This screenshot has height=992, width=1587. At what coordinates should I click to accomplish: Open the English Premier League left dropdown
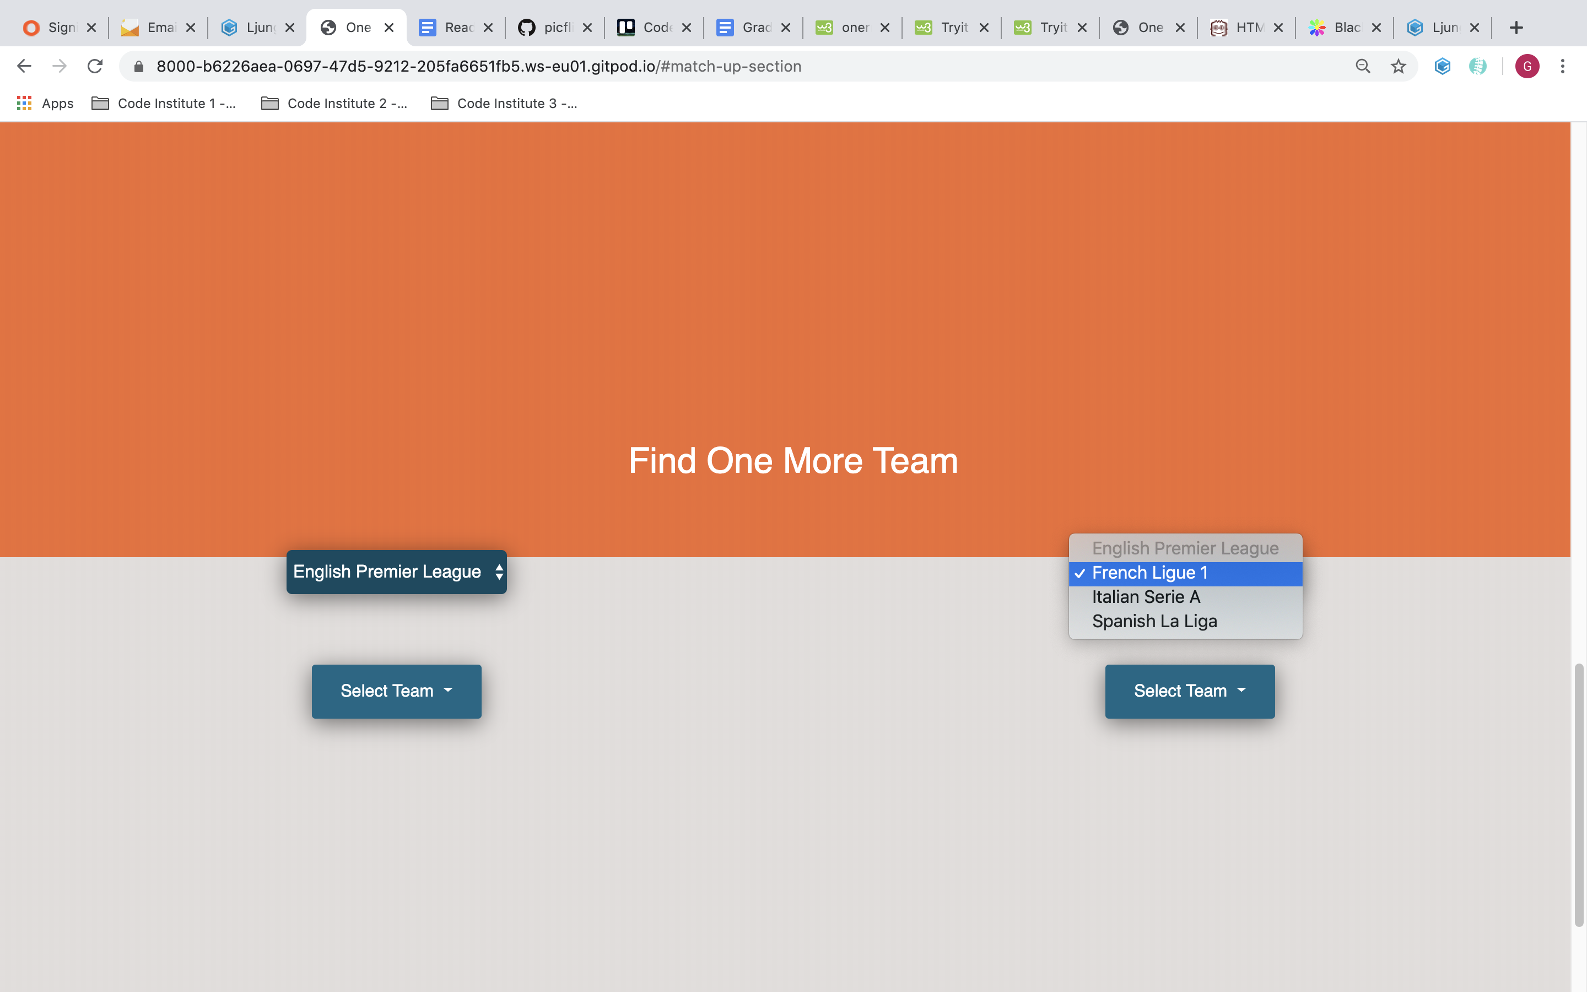tap(396, 572)
